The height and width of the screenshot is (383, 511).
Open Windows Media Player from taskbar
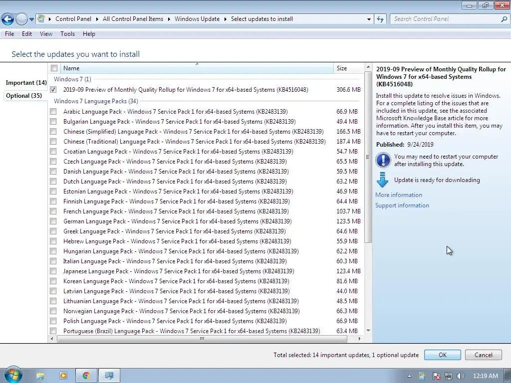(63, 376)
